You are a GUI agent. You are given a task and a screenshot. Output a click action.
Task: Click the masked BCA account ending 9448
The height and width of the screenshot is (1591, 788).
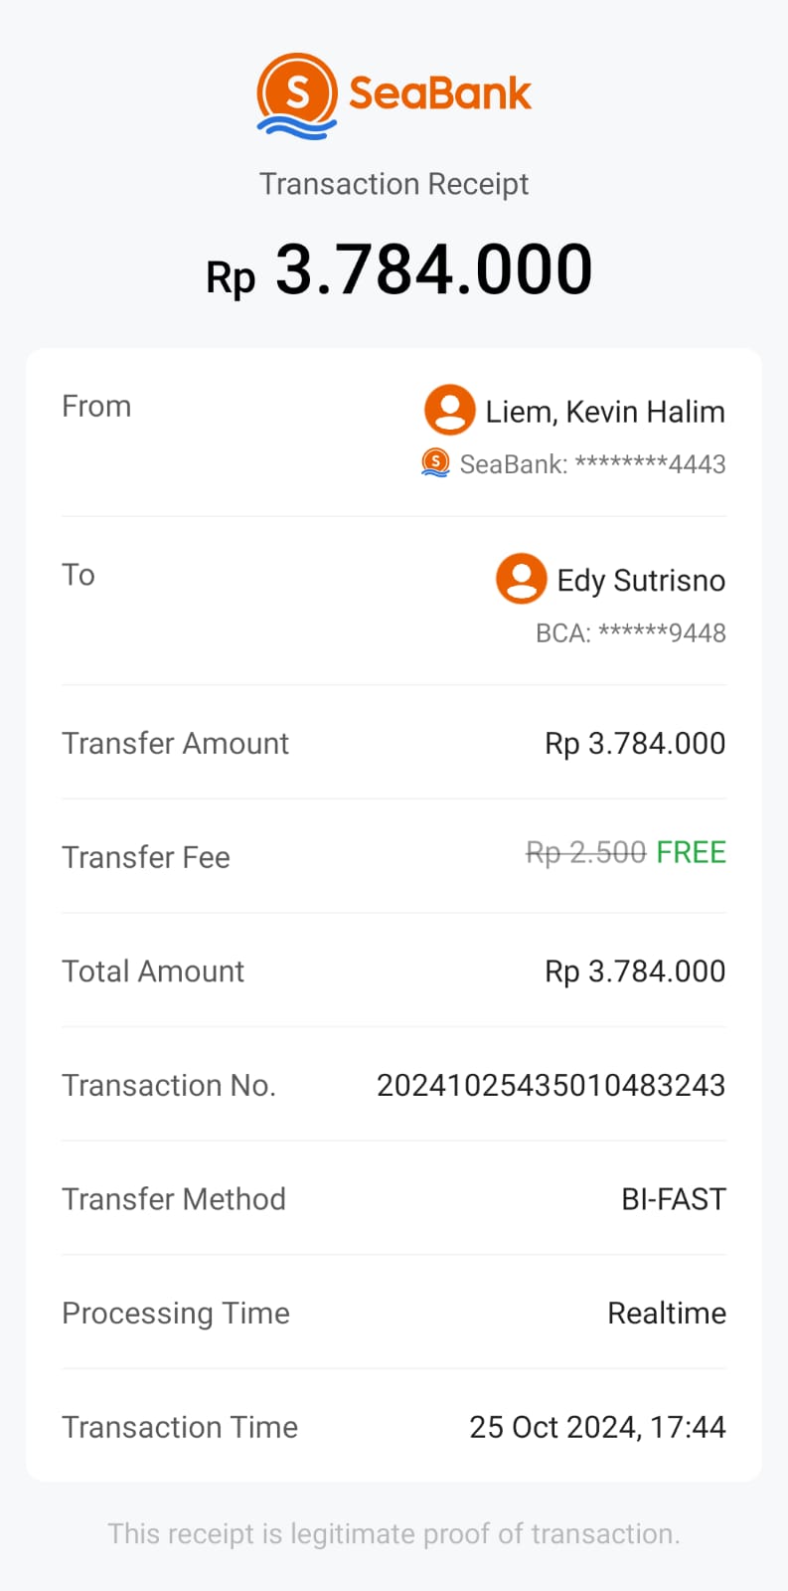pos(630,633)
